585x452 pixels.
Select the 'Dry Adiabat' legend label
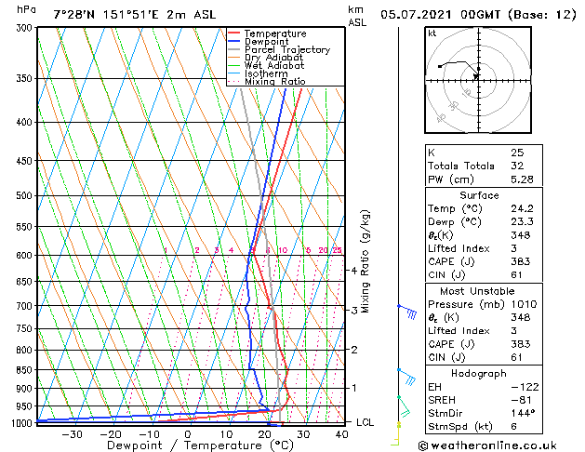click(x=273, y=58)
